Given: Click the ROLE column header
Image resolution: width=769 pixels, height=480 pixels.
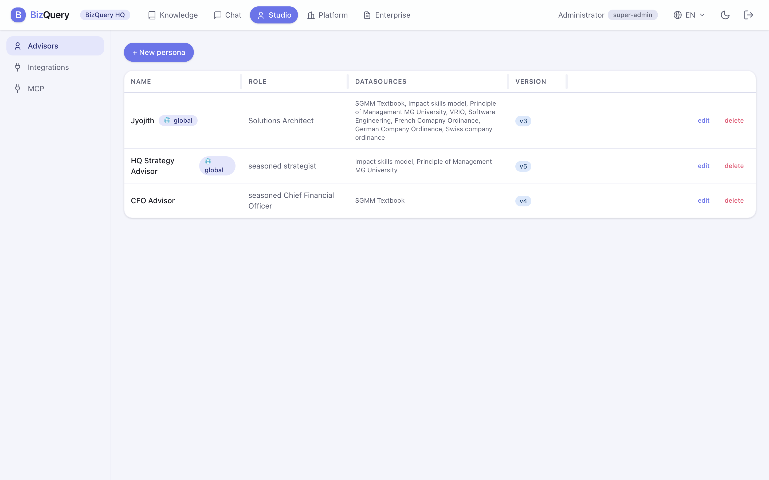Looking at the screenshot, I should (257, 82).
